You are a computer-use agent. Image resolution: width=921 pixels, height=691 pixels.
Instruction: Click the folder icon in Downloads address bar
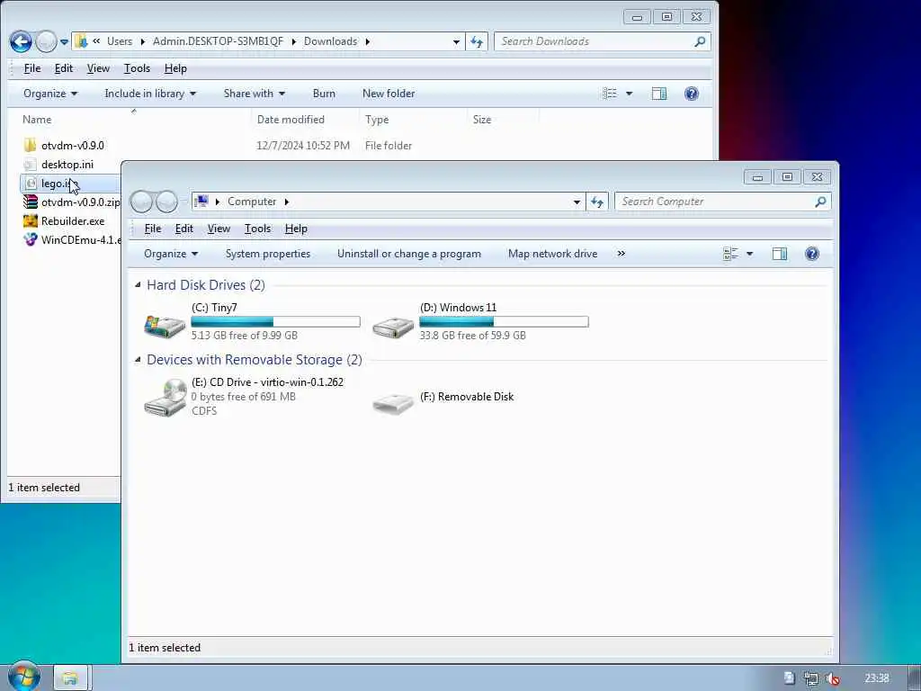click(81, 41)
